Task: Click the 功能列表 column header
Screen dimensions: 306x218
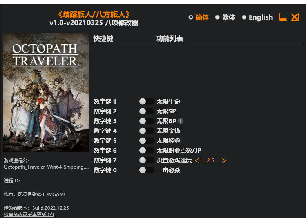Action: tap(169, 38)
